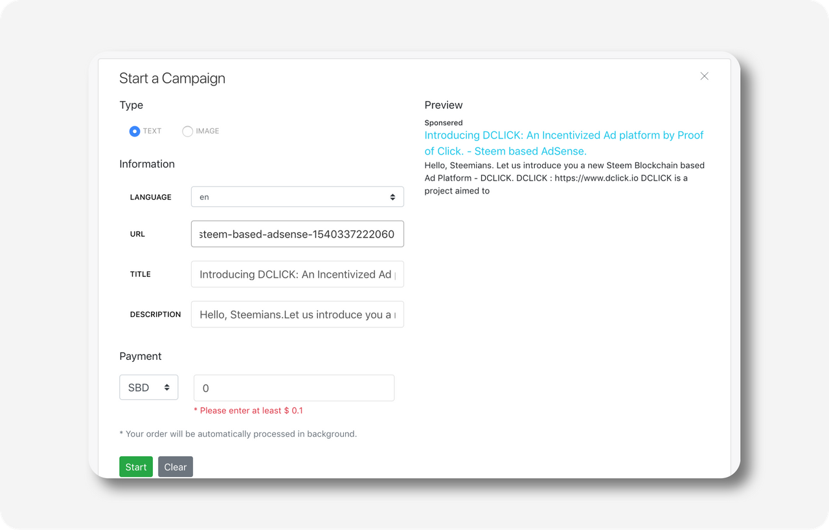
Task: Click the 'Type' section heading
Action: point(131,105)
